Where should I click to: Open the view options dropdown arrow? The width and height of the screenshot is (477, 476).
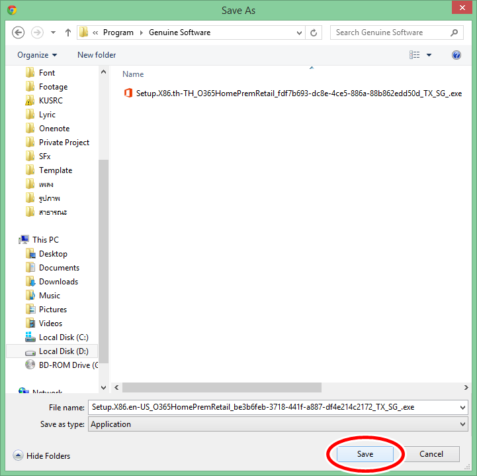coord(429,55)
